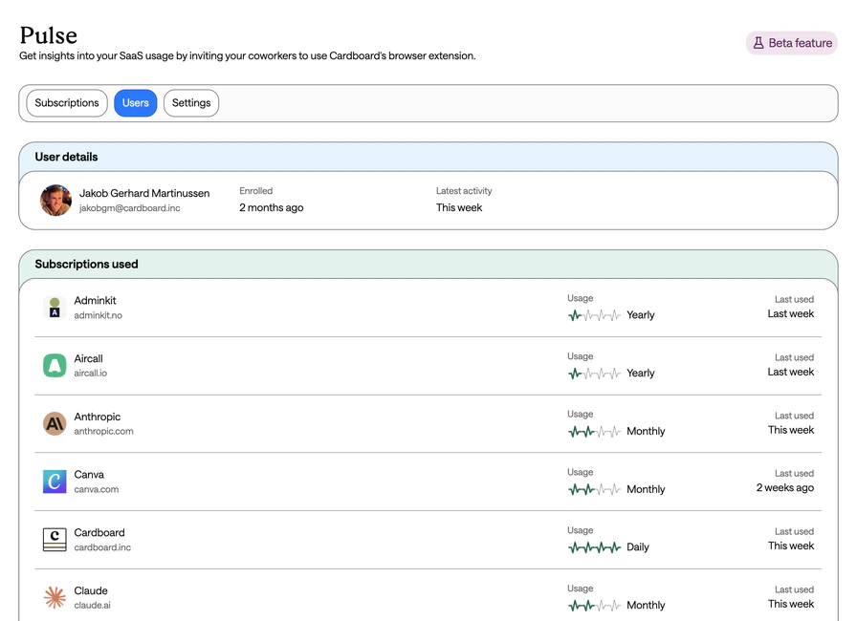Click the jakobgm@cardboard.inc email address
Viewport: 857px width, 621px height.
pos(129,208)
